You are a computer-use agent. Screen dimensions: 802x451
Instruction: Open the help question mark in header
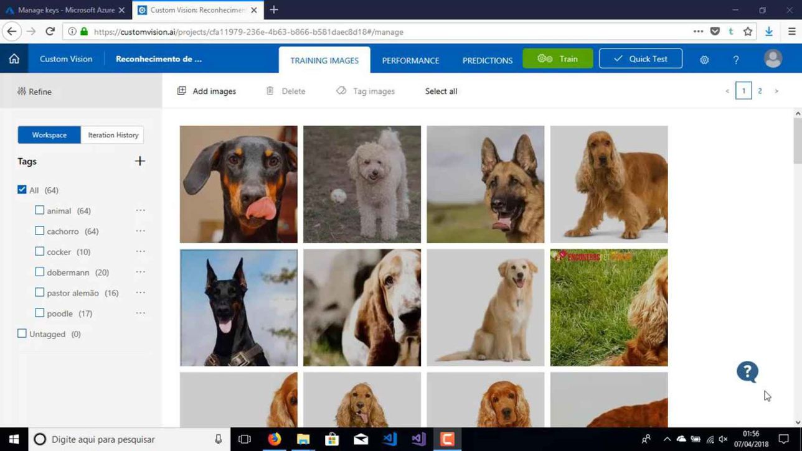(736, 60)
